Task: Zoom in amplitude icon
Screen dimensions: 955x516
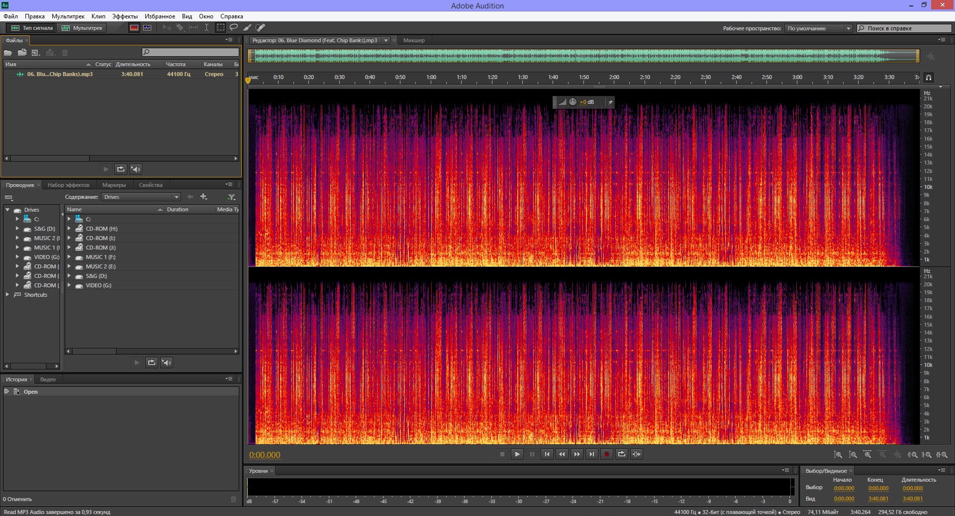Action: tap(838, 454)
